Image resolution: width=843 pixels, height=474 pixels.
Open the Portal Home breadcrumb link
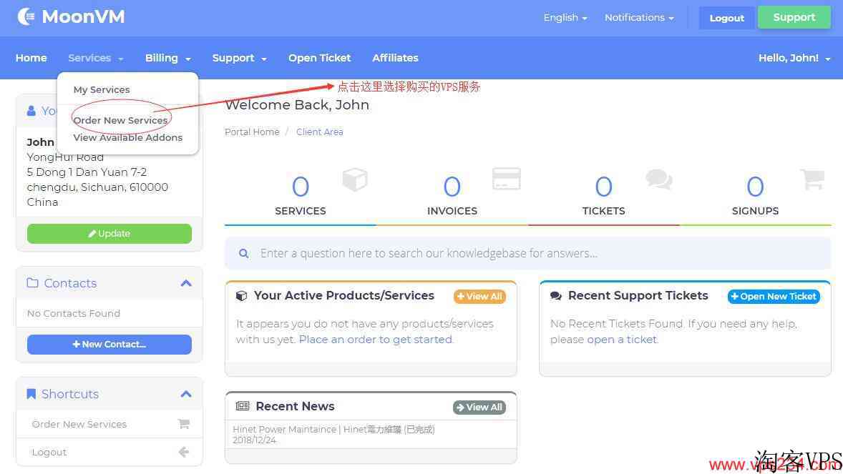(x=252, y=132)
